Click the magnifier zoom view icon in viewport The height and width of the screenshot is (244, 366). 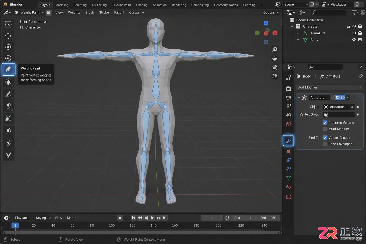[275, 49]
